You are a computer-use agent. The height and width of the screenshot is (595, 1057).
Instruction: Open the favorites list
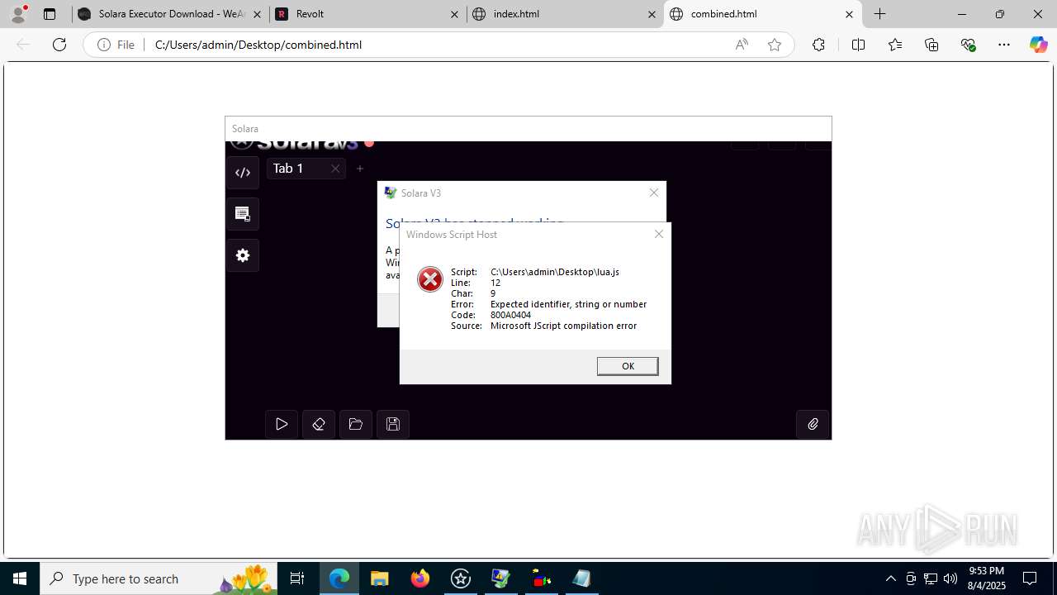tap(895, 45)
